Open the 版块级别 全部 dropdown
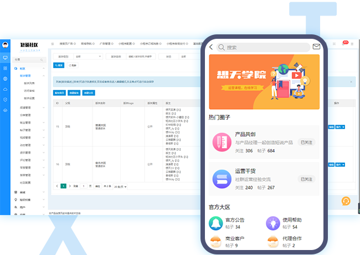Screen dimensions: 360x255 [88, 57]
